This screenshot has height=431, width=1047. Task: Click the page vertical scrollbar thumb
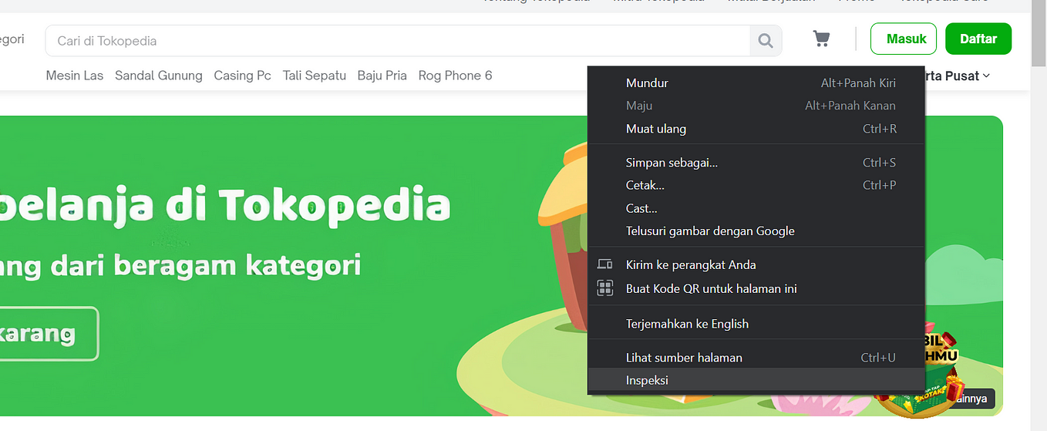coord(1039,35)
